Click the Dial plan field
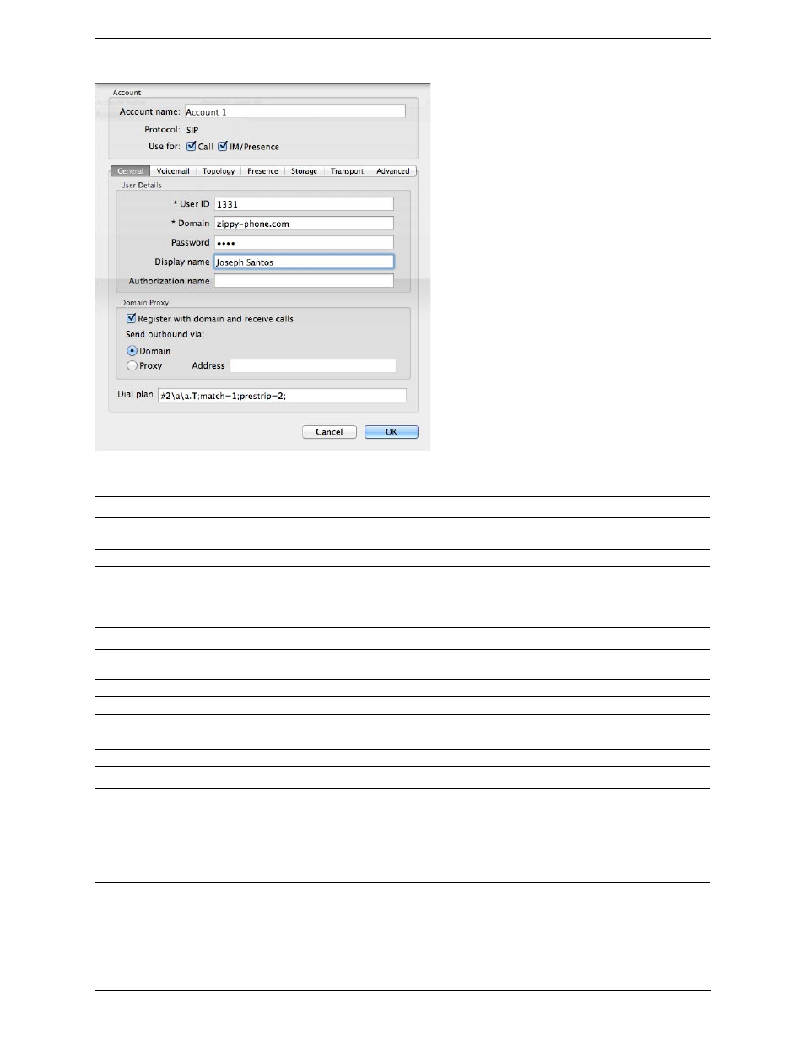805x1042 pixels. click(x=282, y=395)
